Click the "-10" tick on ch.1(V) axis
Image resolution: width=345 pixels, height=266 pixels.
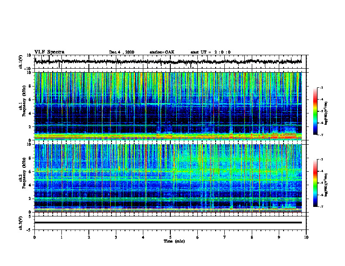[28, 69]
